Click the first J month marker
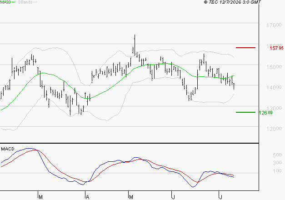The width and height of the screenshot is (285, 200). (173, 197)
